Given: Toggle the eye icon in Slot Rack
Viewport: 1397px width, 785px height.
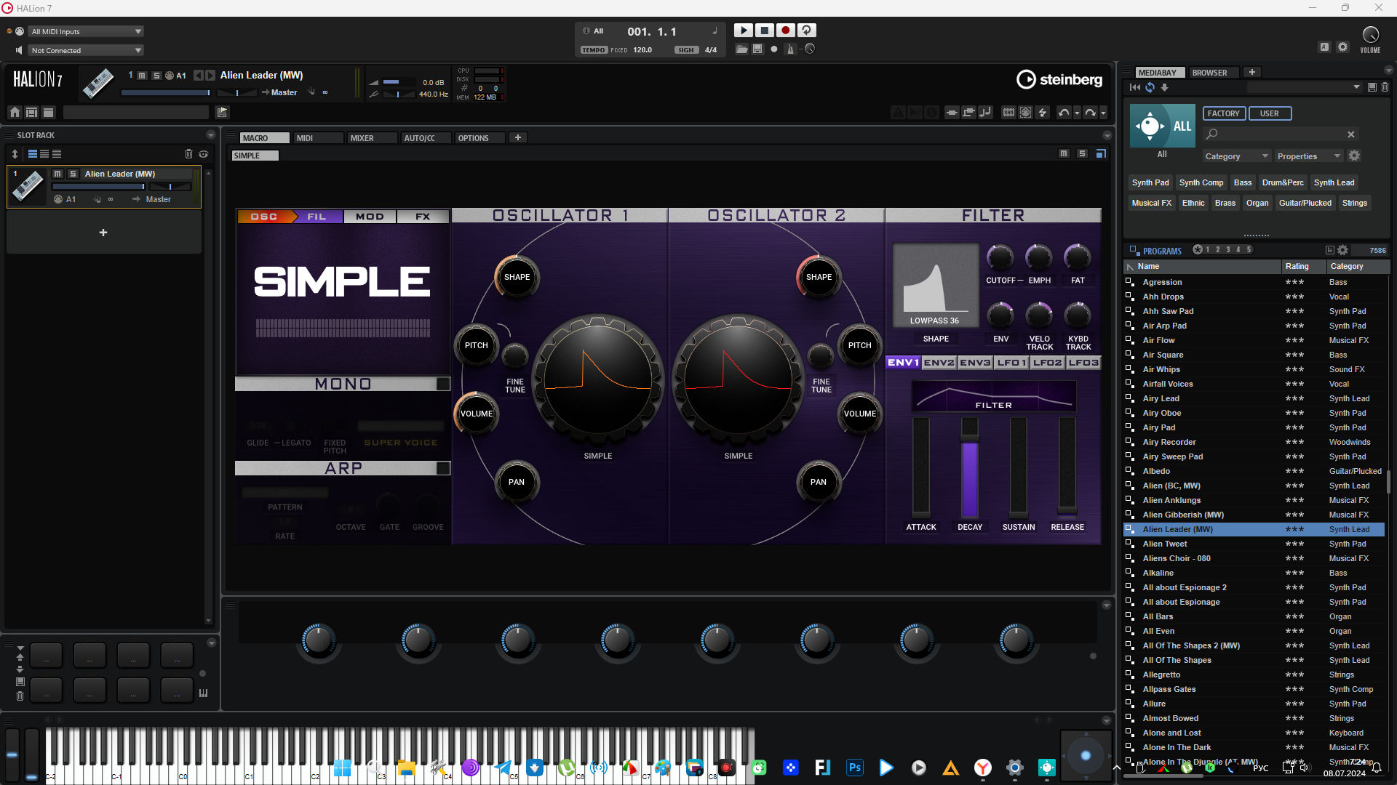Looking at the screenshot, I should [x=204, y=154].
